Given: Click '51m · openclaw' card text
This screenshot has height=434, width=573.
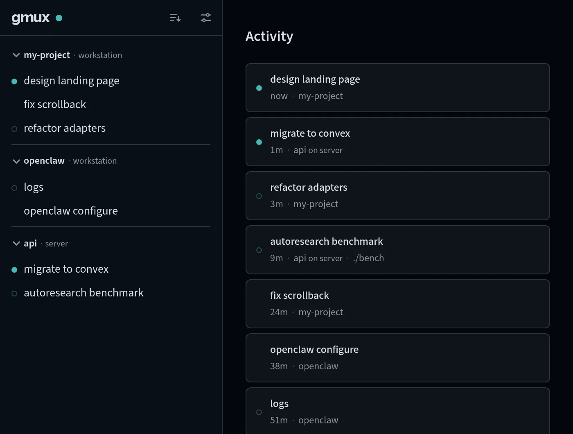Looking at the screenshot, I should click(304, 420).
